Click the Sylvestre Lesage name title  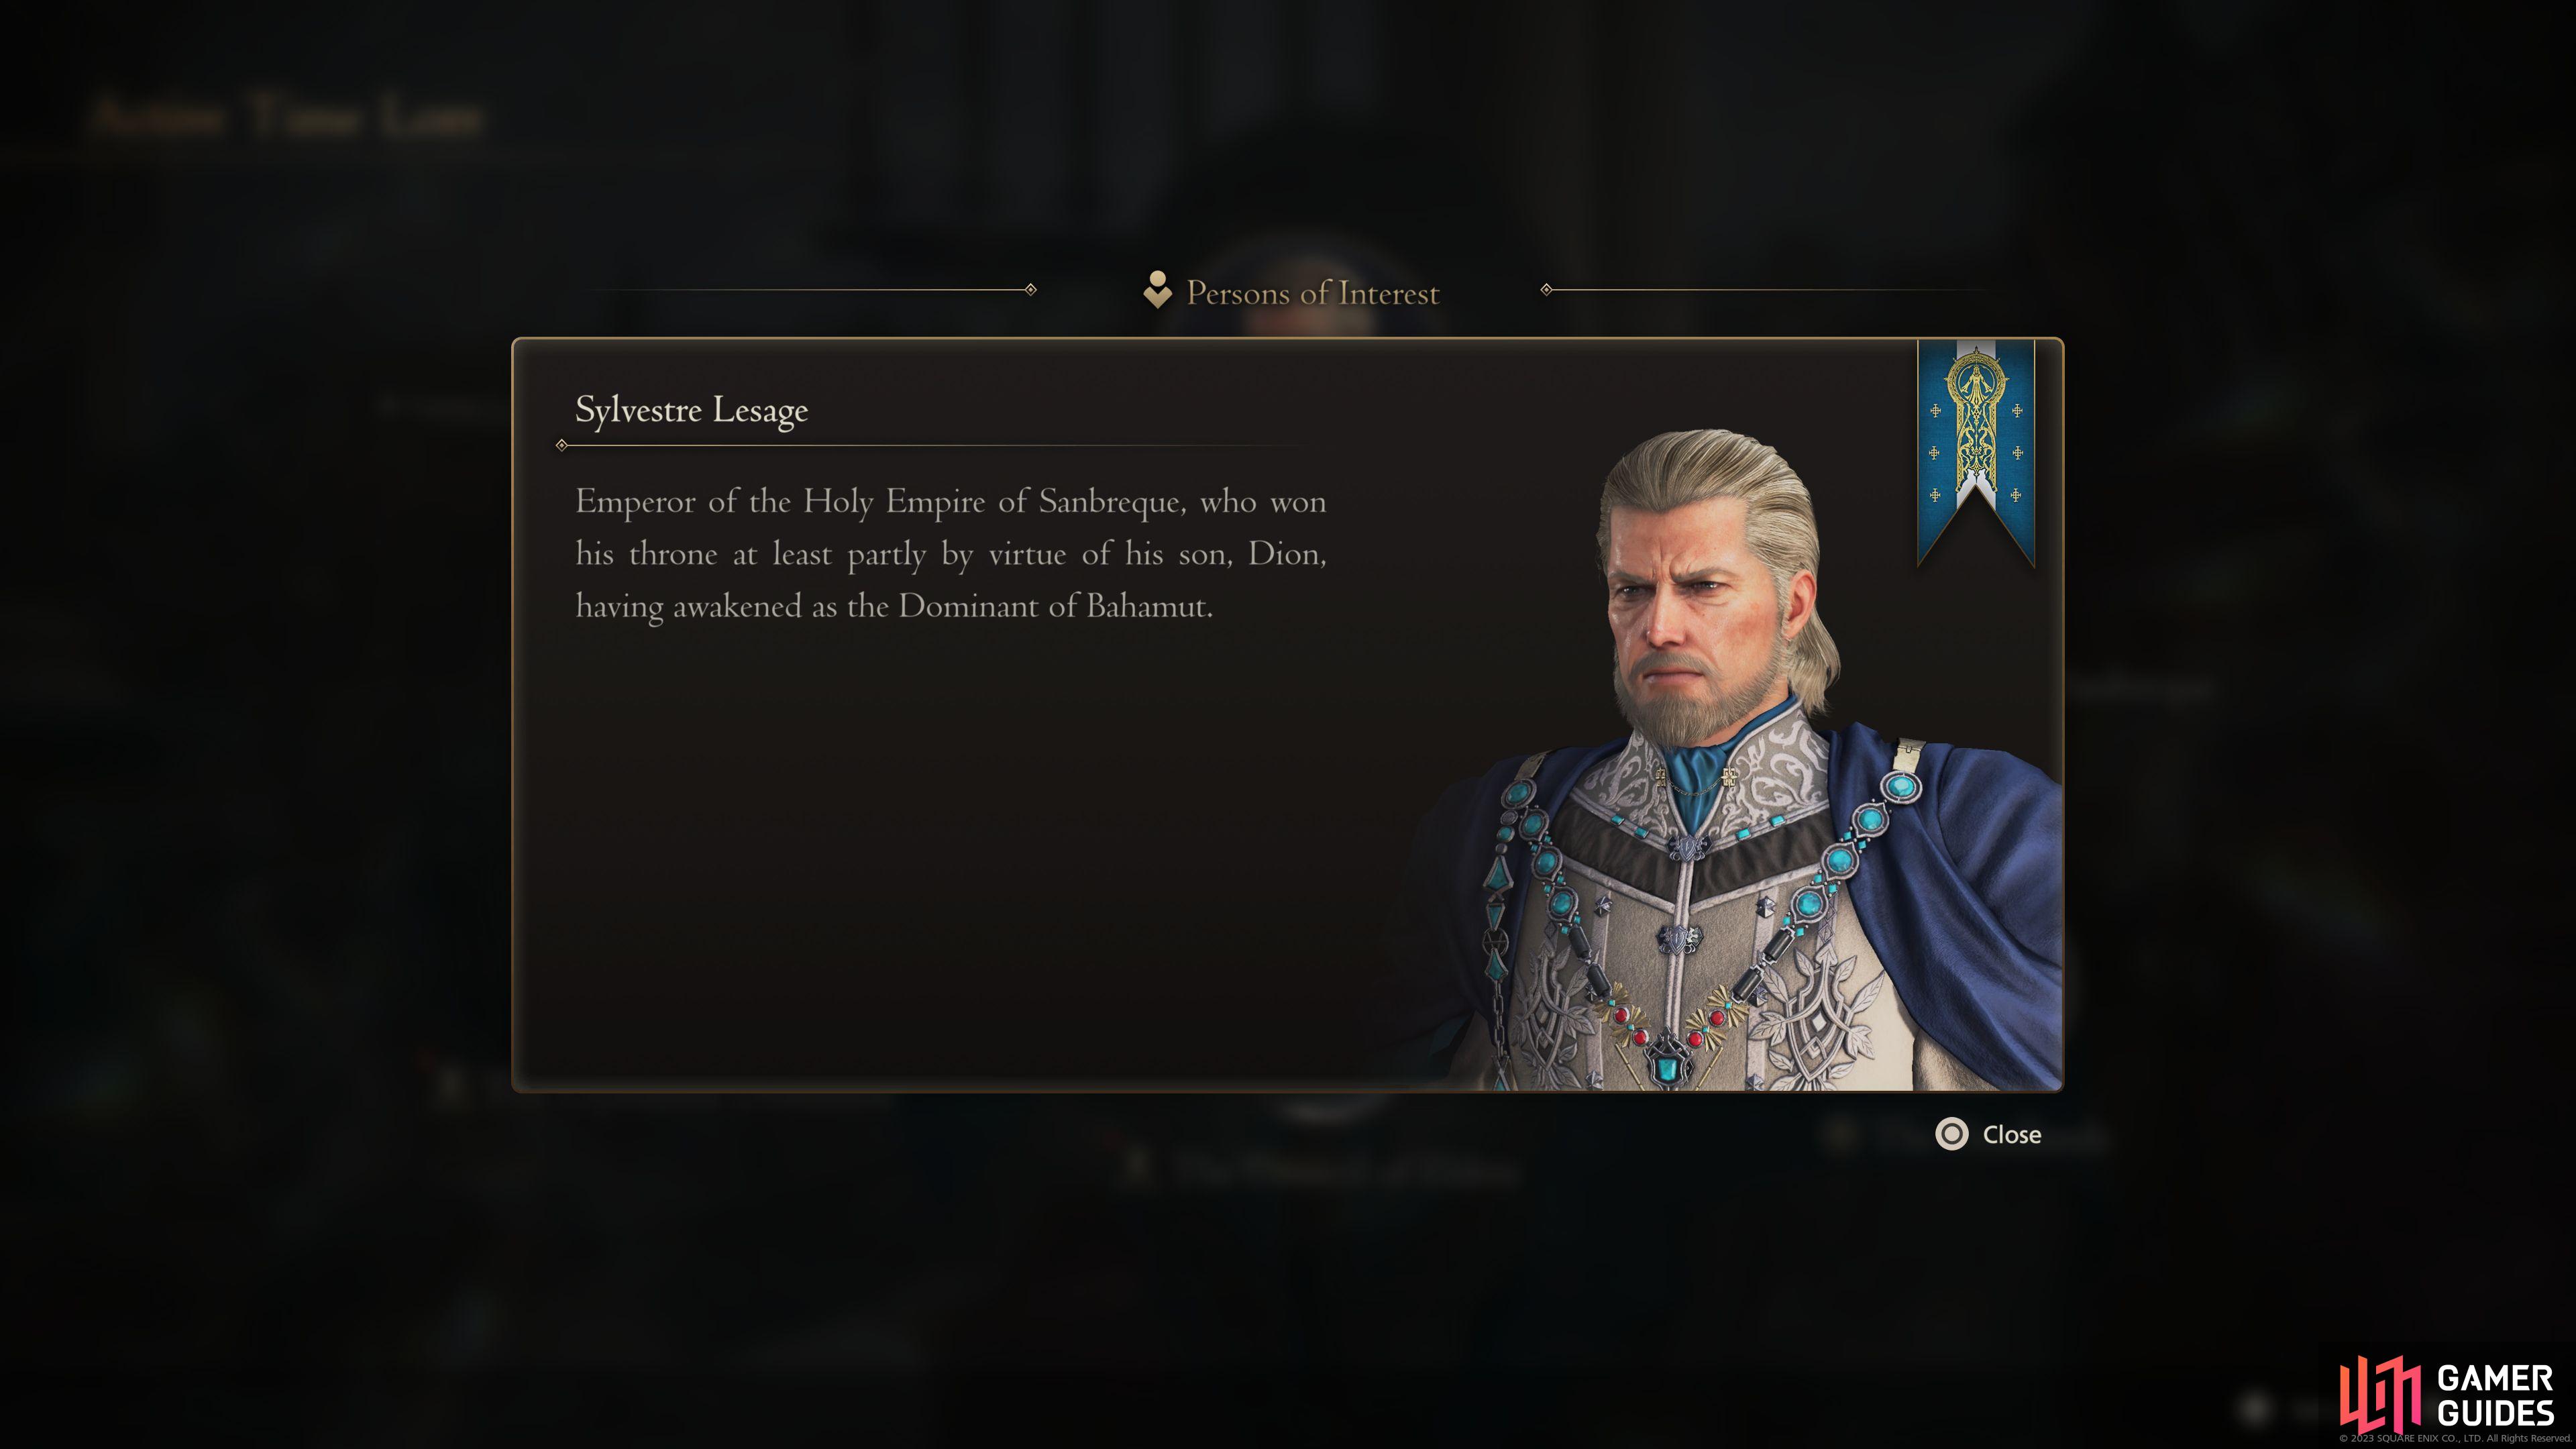pyautogui.click(x=691, y=410)
